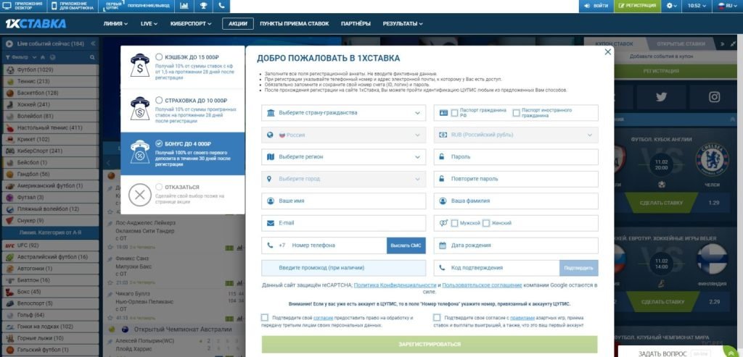Click the ЗАРЕГИСТРИРОВАТЬСЯ button
This screenshot has width=743, height=357.
[x=430, y=344]
